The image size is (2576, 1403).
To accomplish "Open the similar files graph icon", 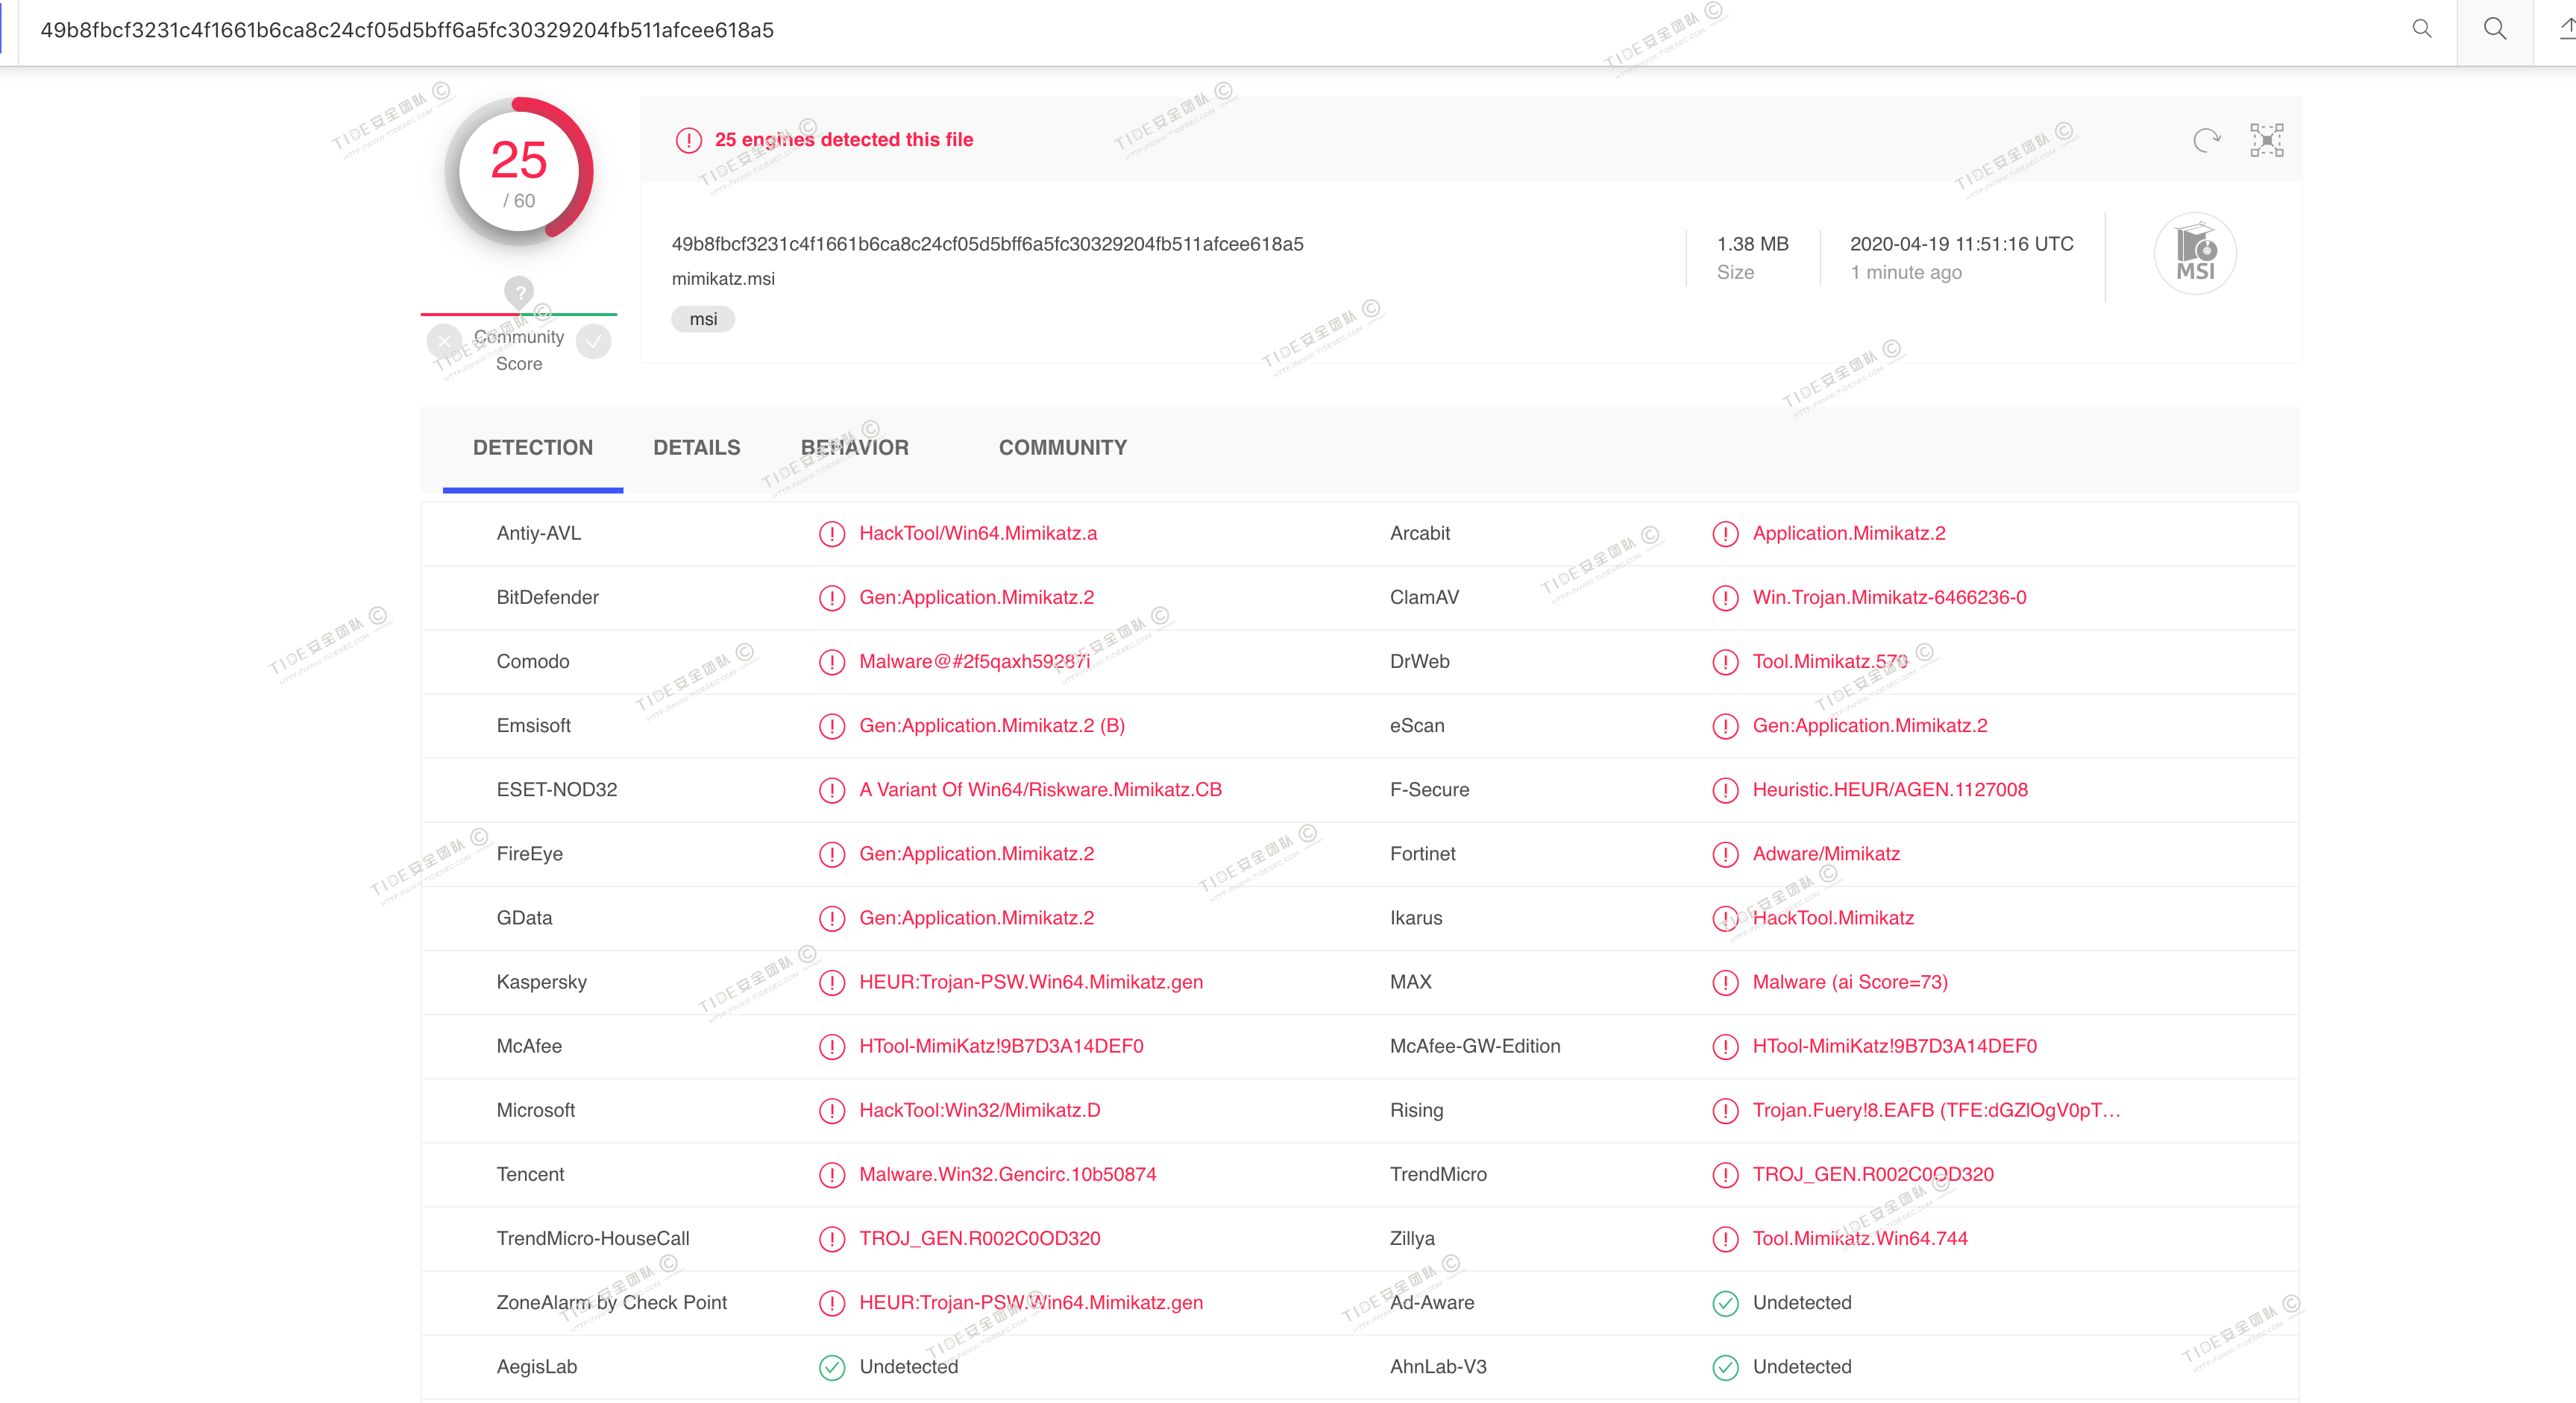I will pos(2266,141).
